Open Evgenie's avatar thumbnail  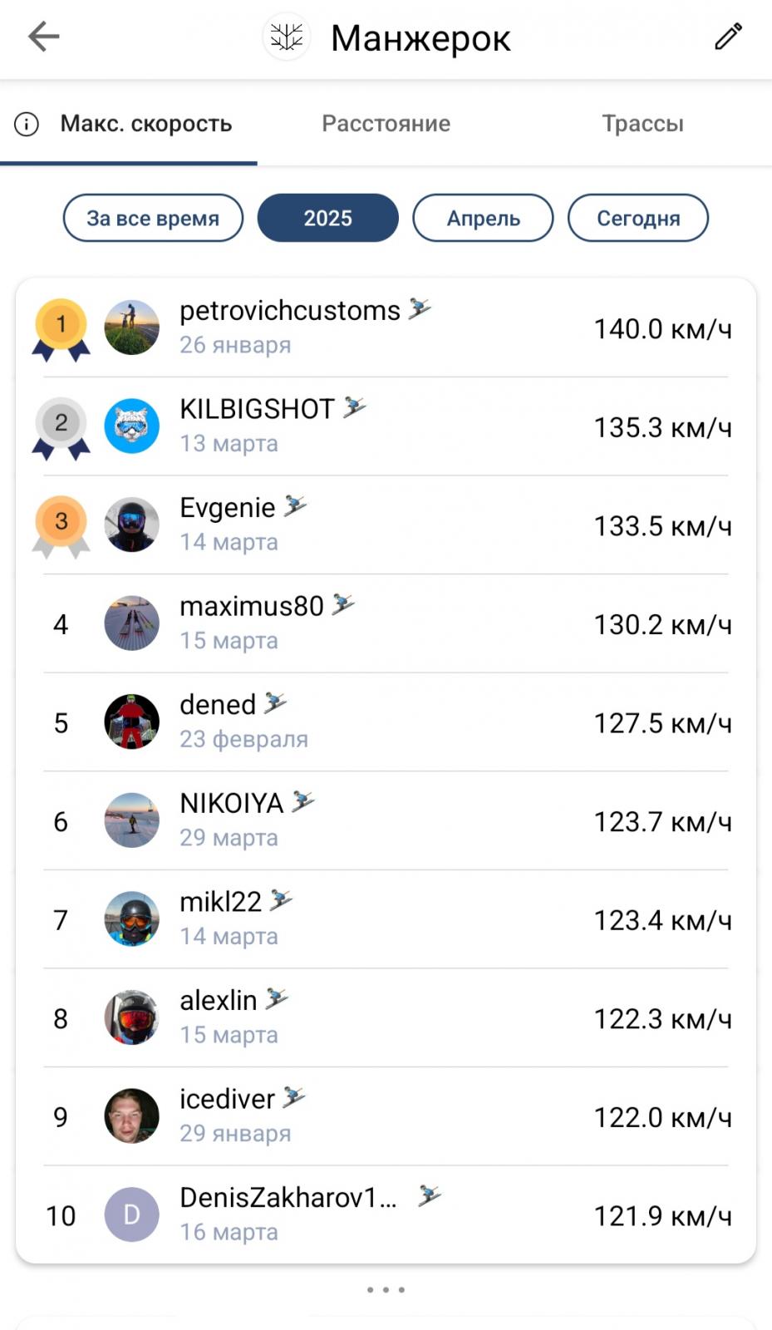pos(131,525)
